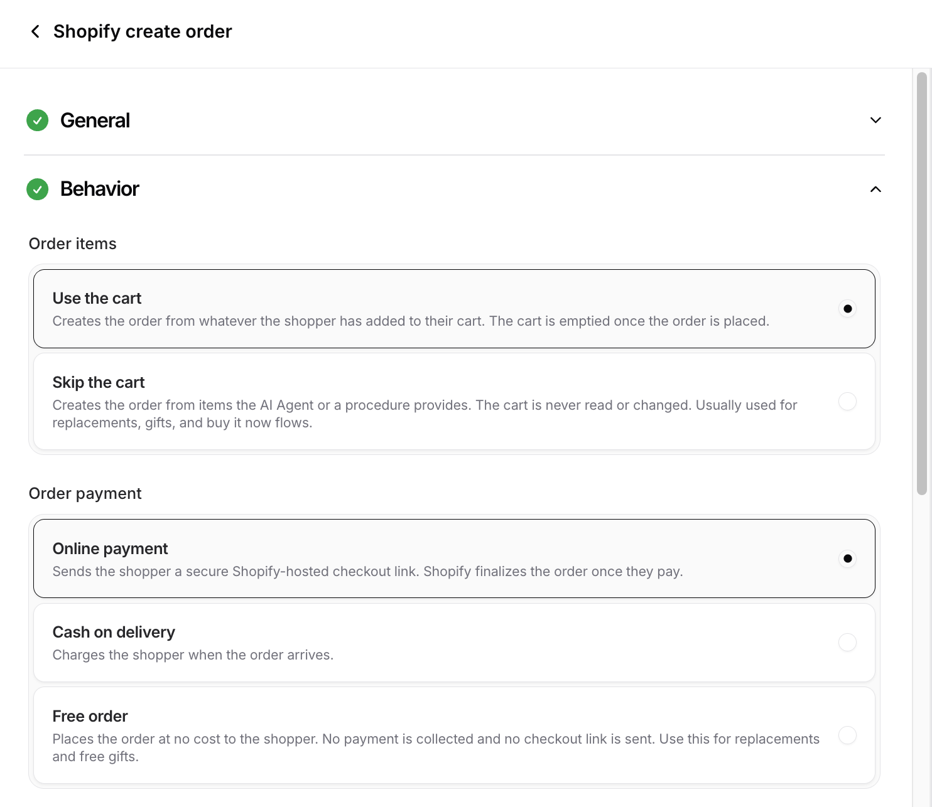Image resolution: width=932 pixels, height=807 pixels.
Task: Open the General section heading
Action: pos(95,120)
